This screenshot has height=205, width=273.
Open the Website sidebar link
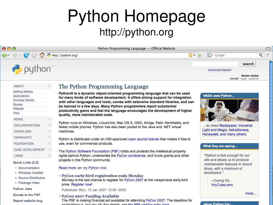coord(18,109)
